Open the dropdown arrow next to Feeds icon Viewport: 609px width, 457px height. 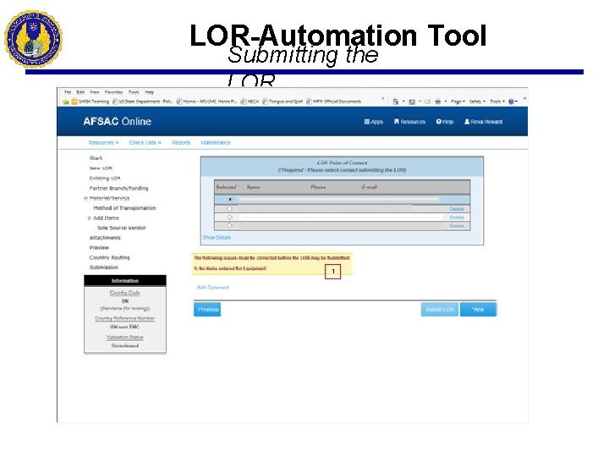tap(420, 102)
